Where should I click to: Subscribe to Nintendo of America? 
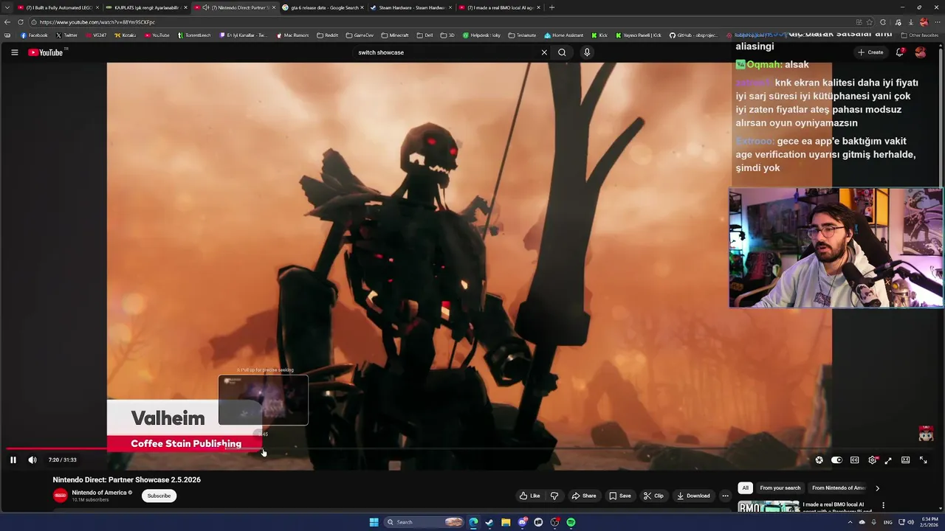tap(159, 496)
